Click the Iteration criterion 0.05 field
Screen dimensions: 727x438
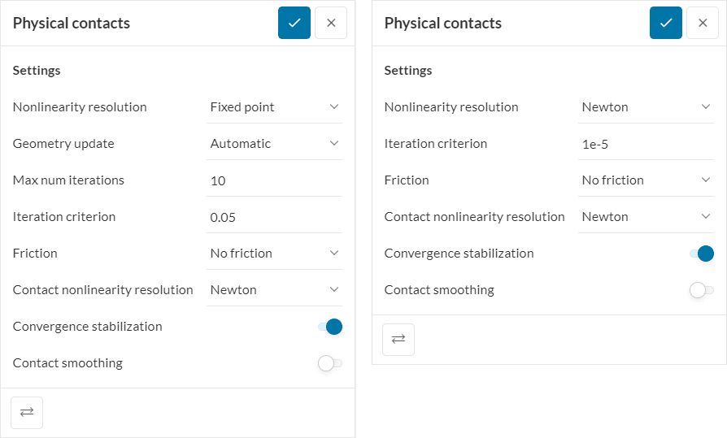point(274,217)
